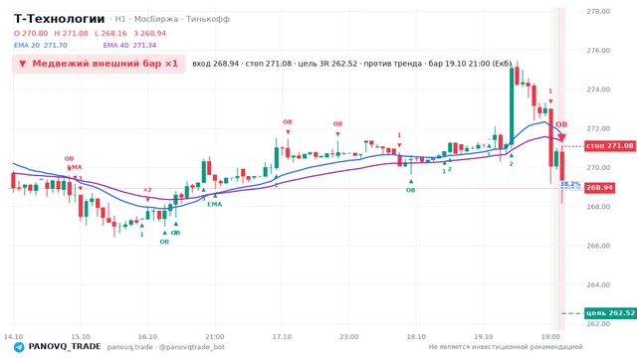637x358 pixels.
Task: Click the T-Технологии chart title
Action: tap(60, 19)
